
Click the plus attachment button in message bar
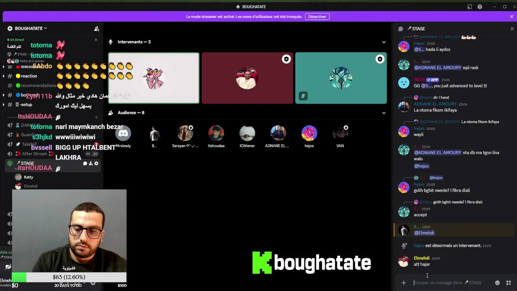(404, 283)
